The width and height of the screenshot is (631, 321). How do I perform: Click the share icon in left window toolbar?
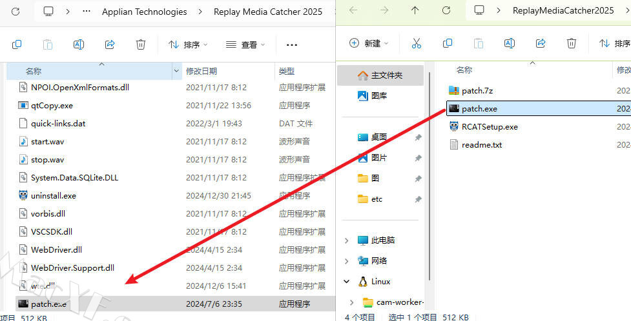110,44
